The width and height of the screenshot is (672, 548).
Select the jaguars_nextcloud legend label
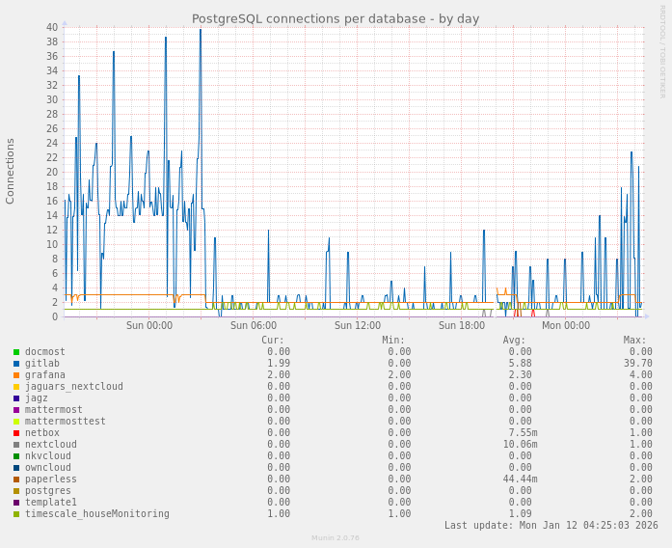point(73,386)
